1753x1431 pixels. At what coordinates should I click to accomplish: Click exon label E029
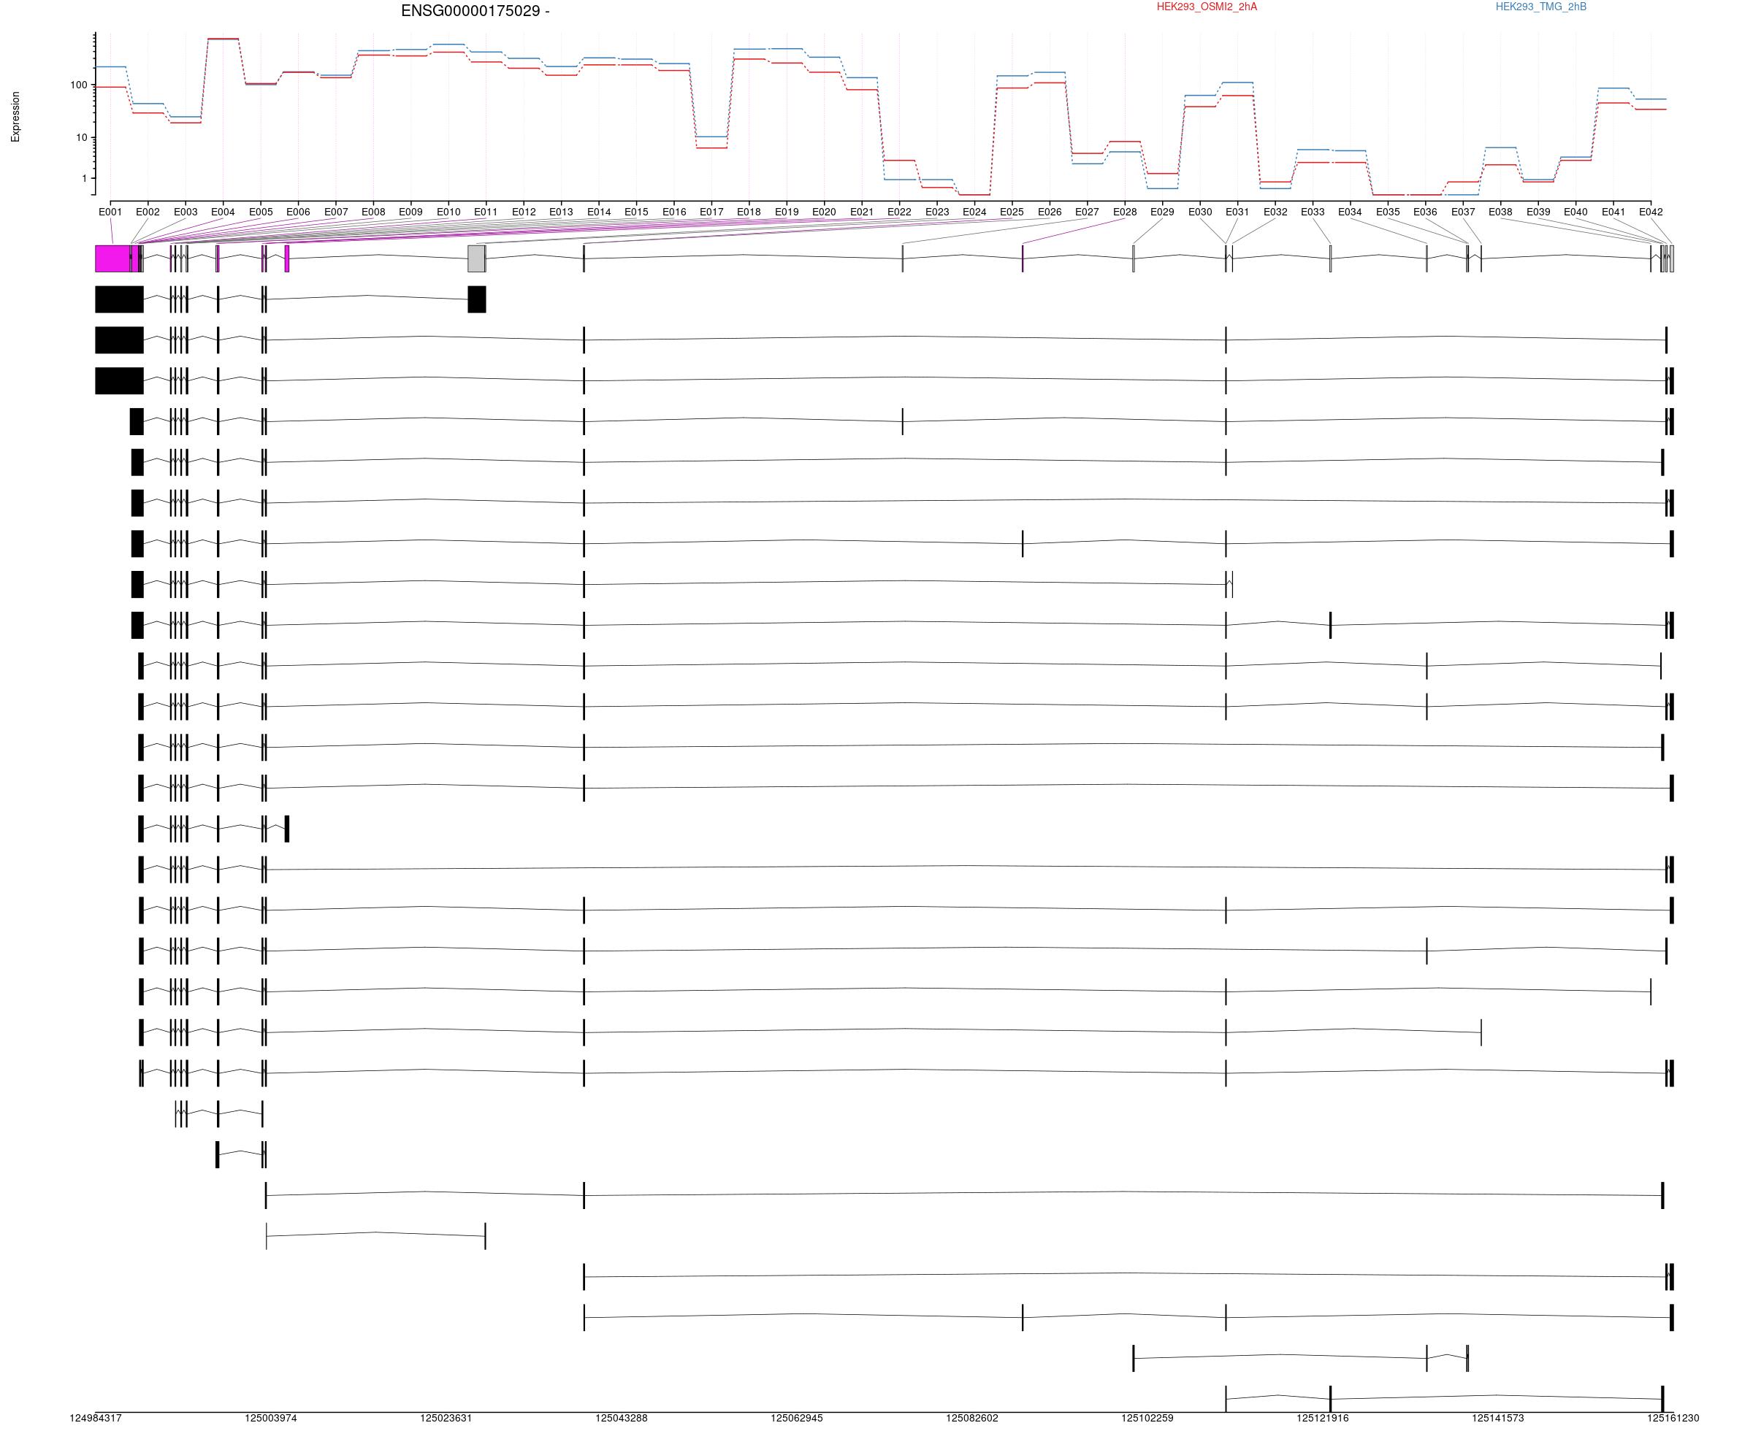pyautogui.click(x=1163, y=212)
